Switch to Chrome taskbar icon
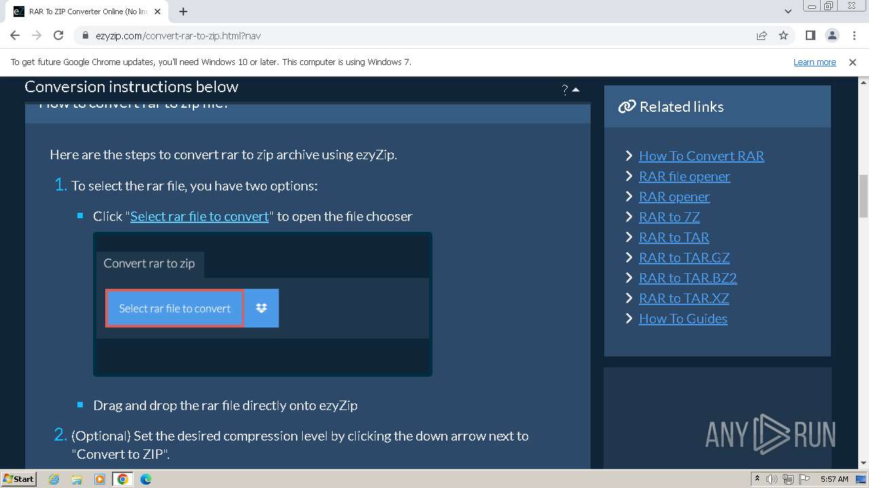Viewport: 869px width, 488px height. [x=123, y=479]
